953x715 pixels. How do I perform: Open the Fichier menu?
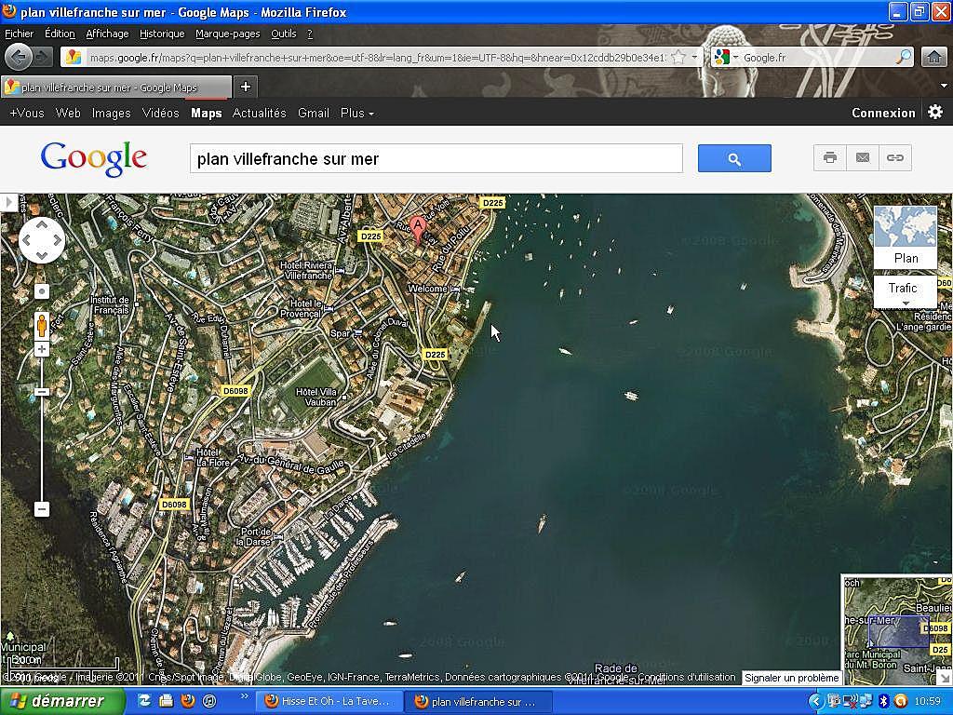click(x=20, y=34)
